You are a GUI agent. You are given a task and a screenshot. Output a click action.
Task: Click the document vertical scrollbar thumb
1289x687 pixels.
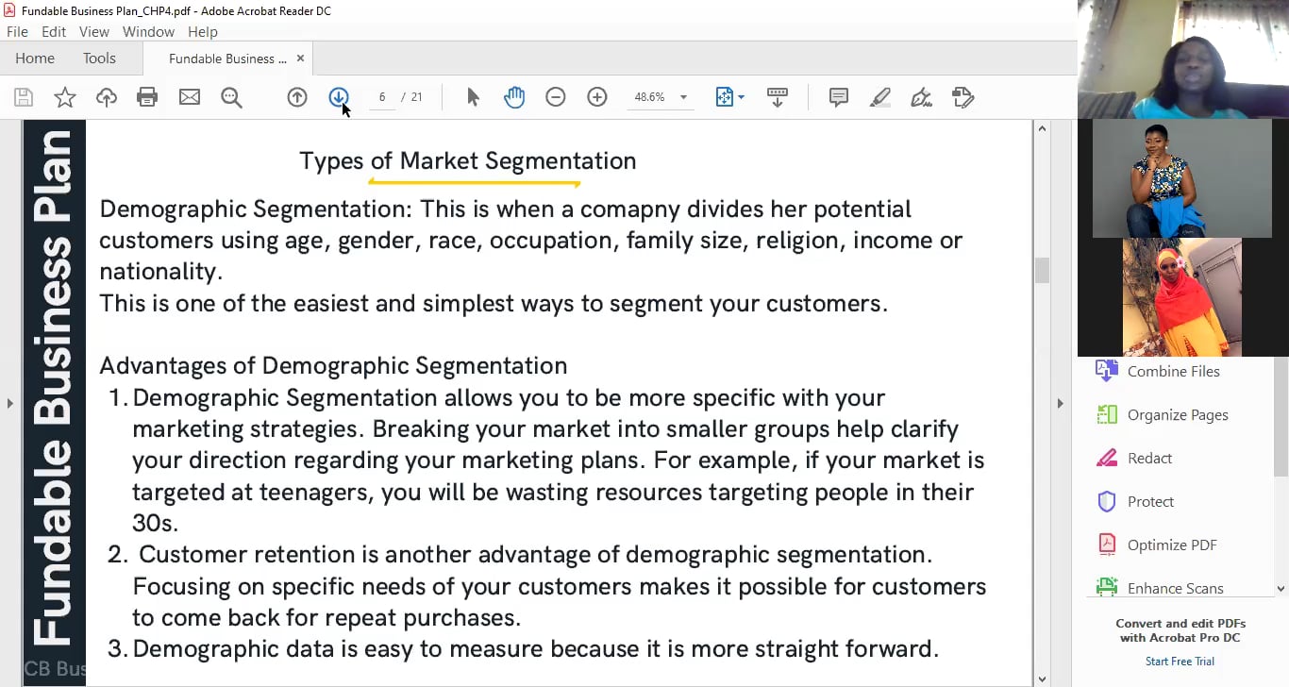1042,270
